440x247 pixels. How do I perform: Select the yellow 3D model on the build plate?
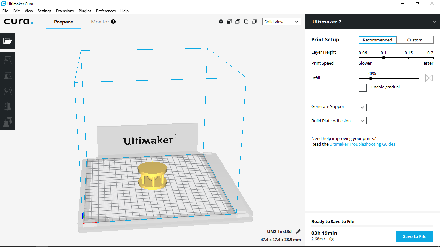click(153, 175)
